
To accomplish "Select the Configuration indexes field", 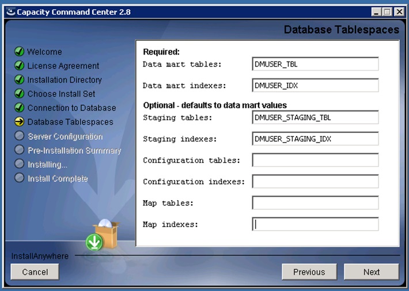I will coord(315,182).
